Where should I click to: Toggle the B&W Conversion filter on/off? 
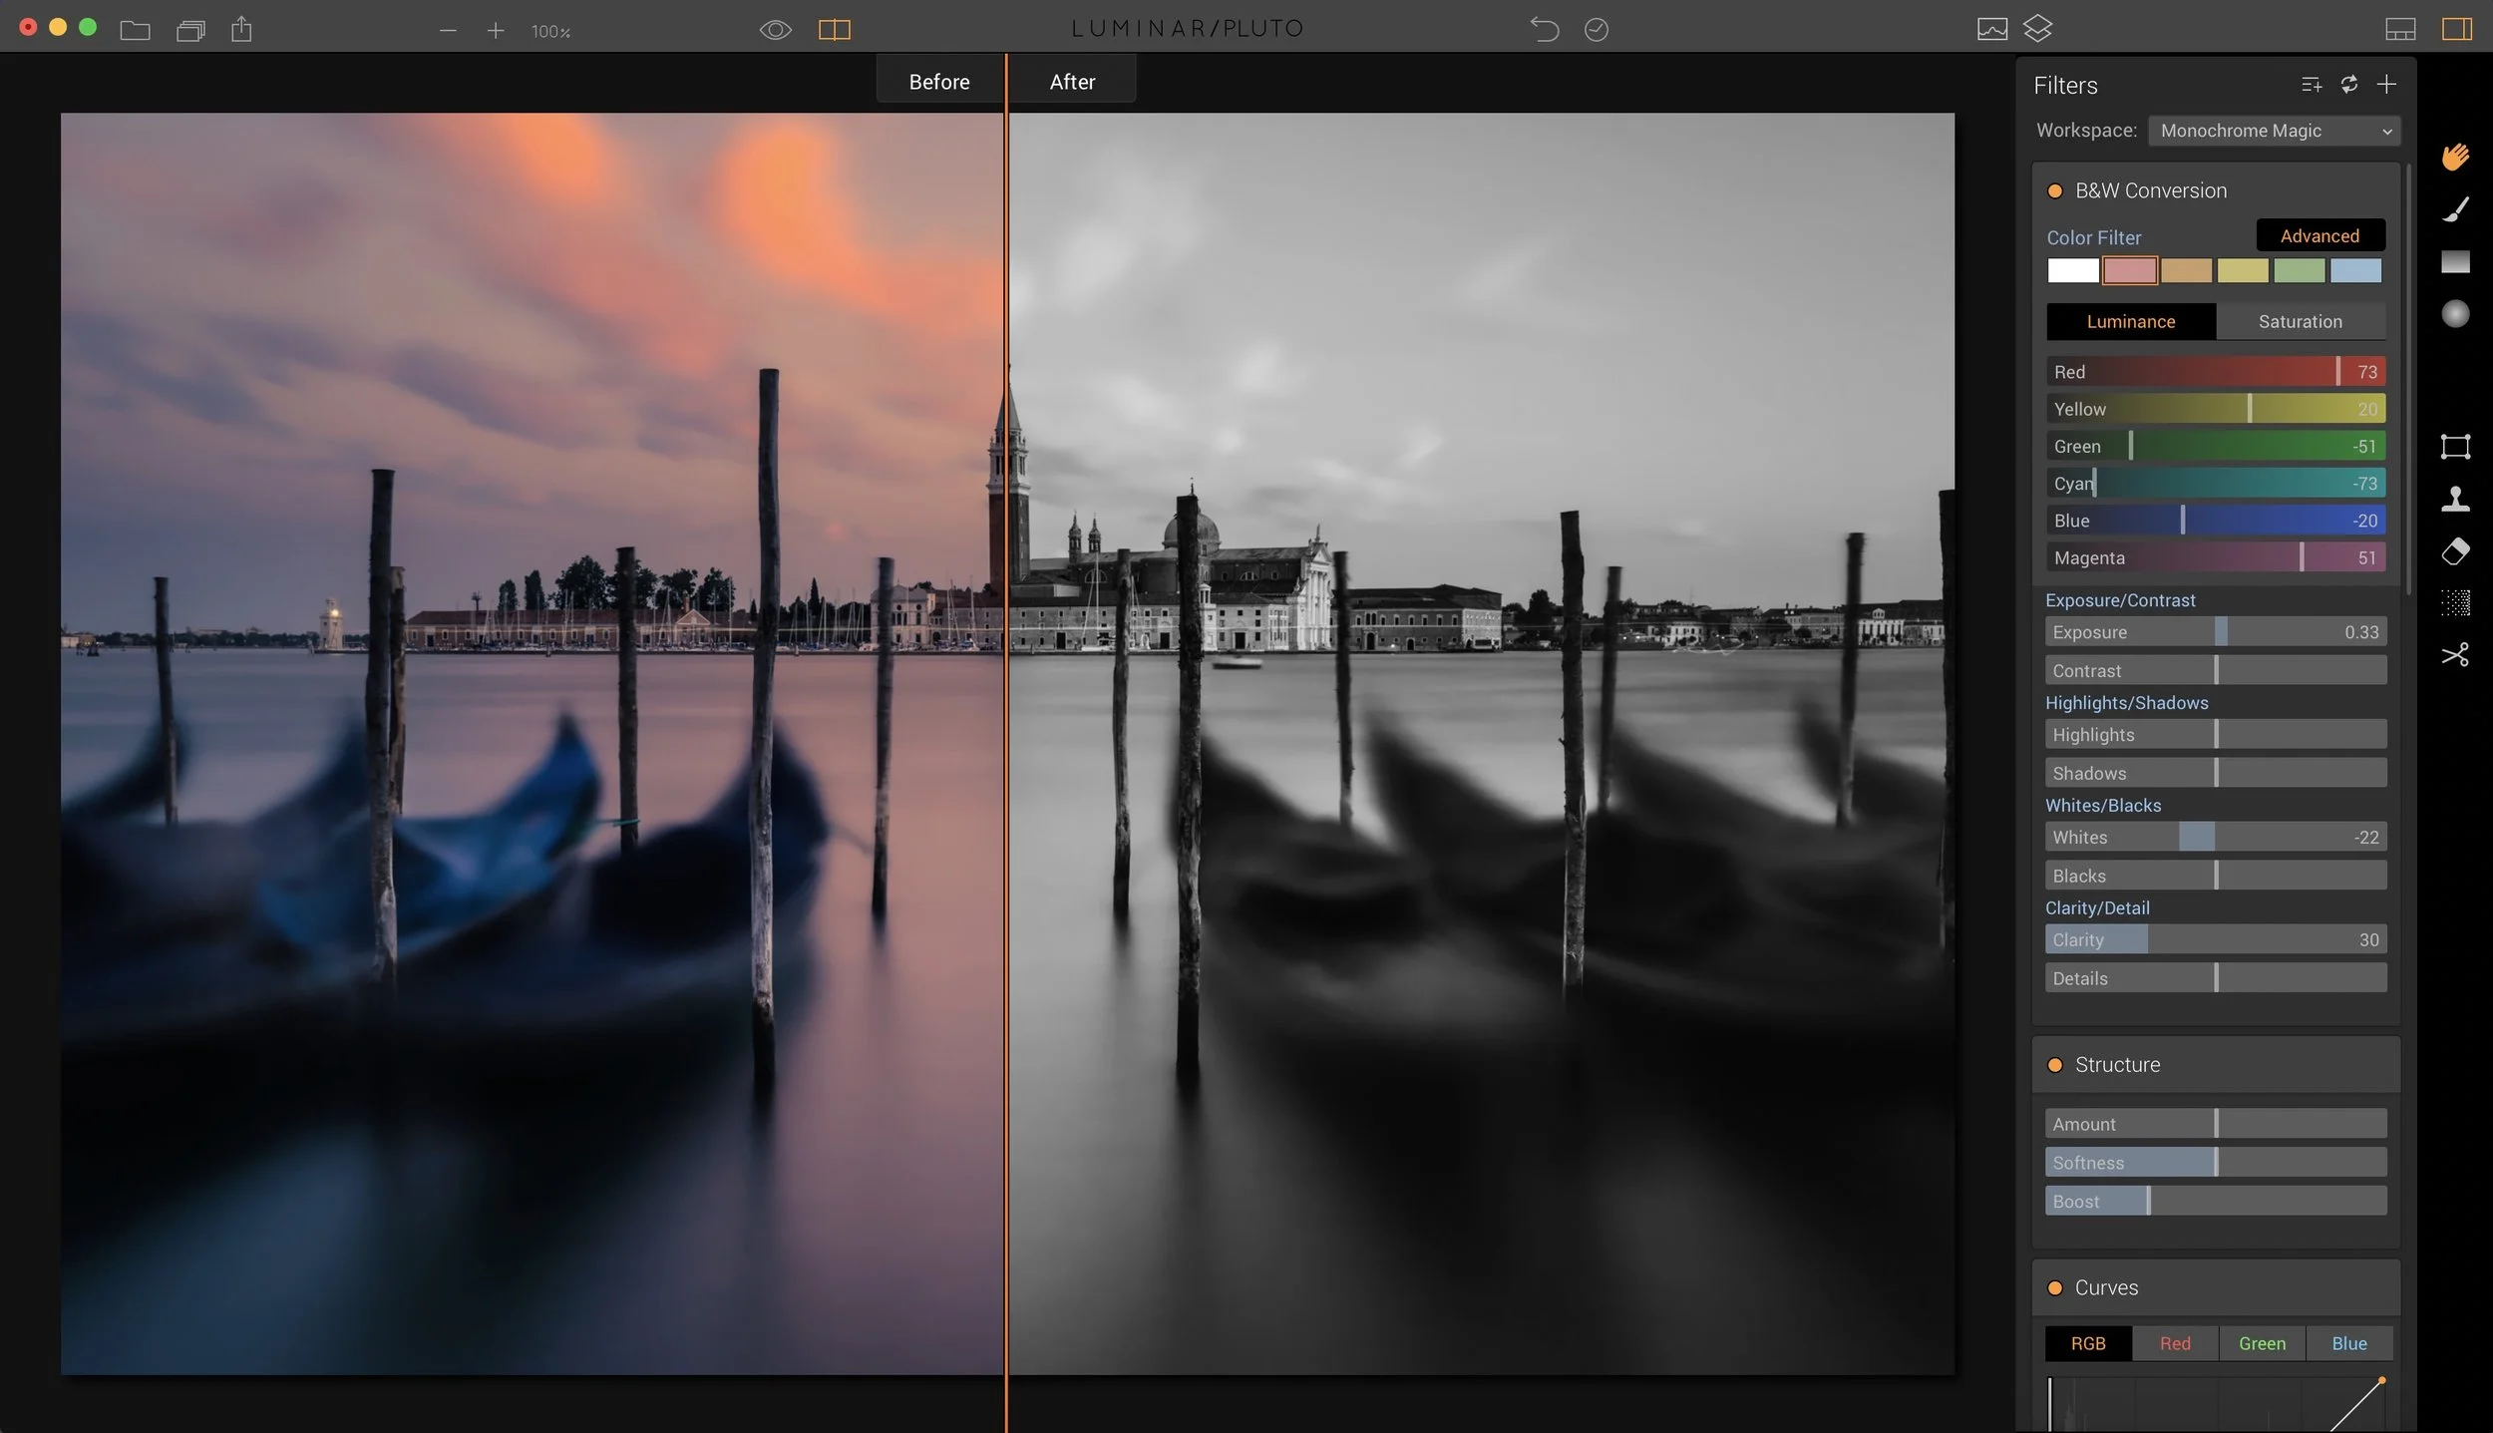pos(2055,191)
